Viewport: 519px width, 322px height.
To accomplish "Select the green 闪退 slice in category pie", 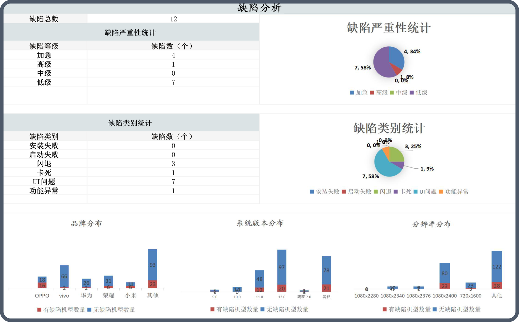I will coord(396,155).
